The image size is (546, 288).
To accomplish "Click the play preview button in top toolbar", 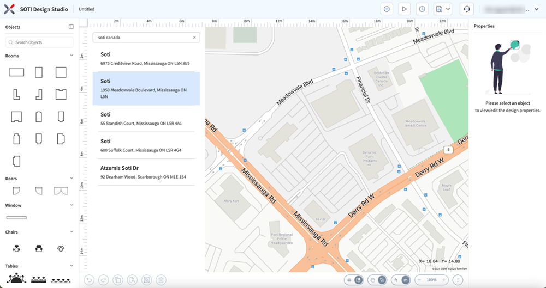I will pyautogui.click(x=404, y=9).
